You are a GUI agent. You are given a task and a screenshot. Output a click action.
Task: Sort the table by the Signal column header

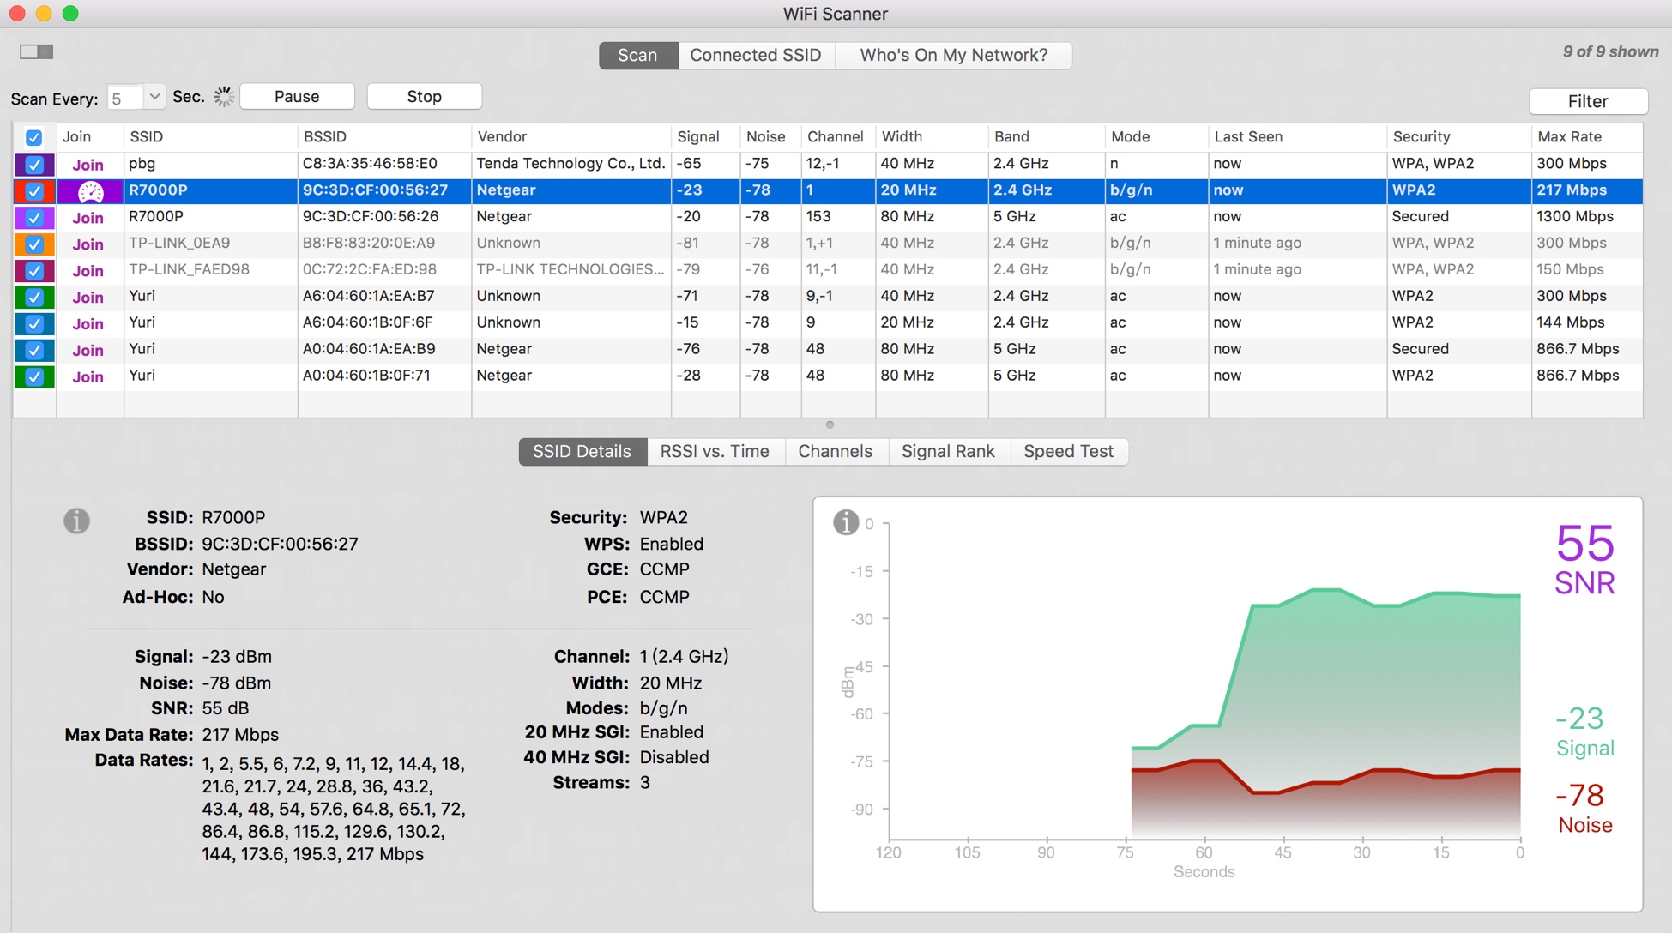(697, 137)
